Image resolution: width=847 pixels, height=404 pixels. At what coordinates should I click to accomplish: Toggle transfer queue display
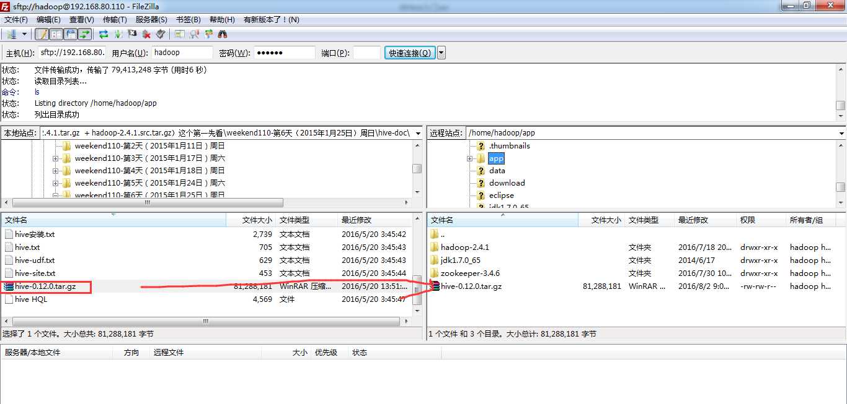[85, 34]
